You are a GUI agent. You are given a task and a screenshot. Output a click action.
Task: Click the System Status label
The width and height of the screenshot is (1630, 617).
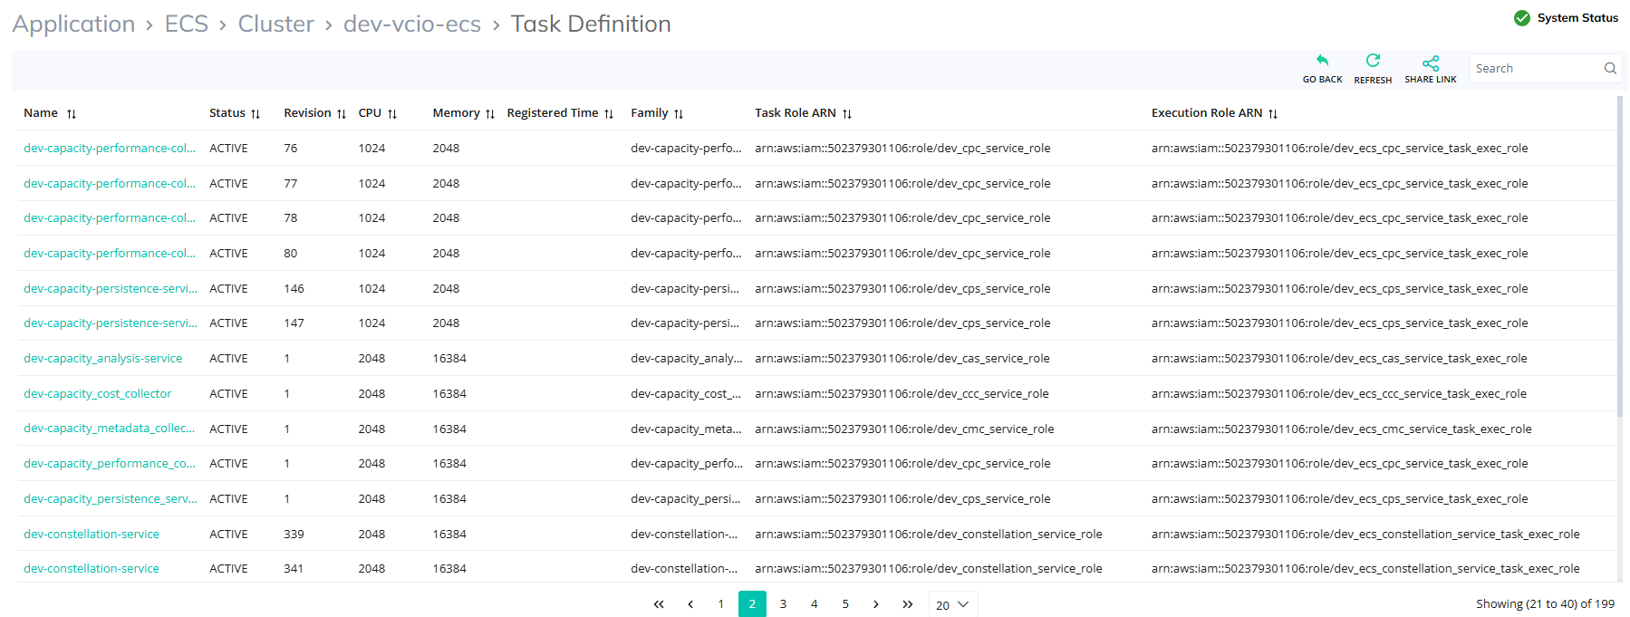pos(1577,18)
